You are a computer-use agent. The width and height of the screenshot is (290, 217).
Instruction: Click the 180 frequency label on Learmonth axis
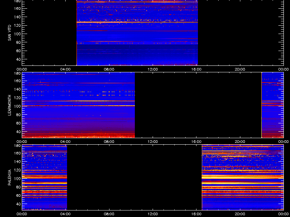(18, 73)
